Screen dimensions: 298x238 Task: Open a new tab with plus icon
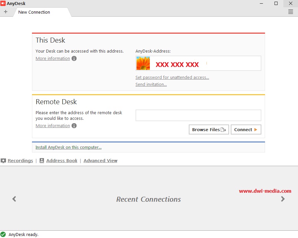(6, 12)
